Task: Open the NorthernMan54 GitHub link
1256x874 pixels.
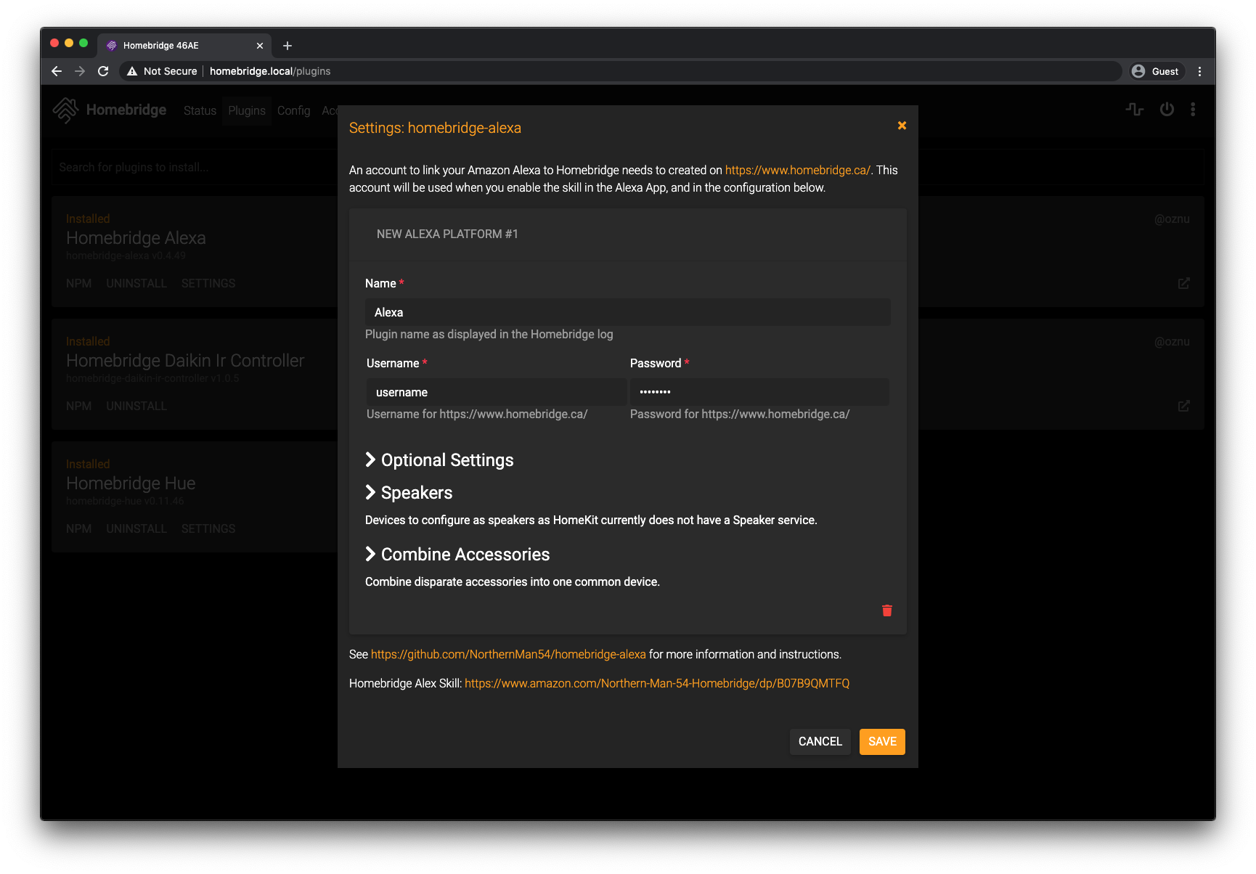Action: (508, 654)
